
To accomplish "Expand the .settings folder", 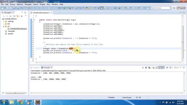I will click(4, 21).
